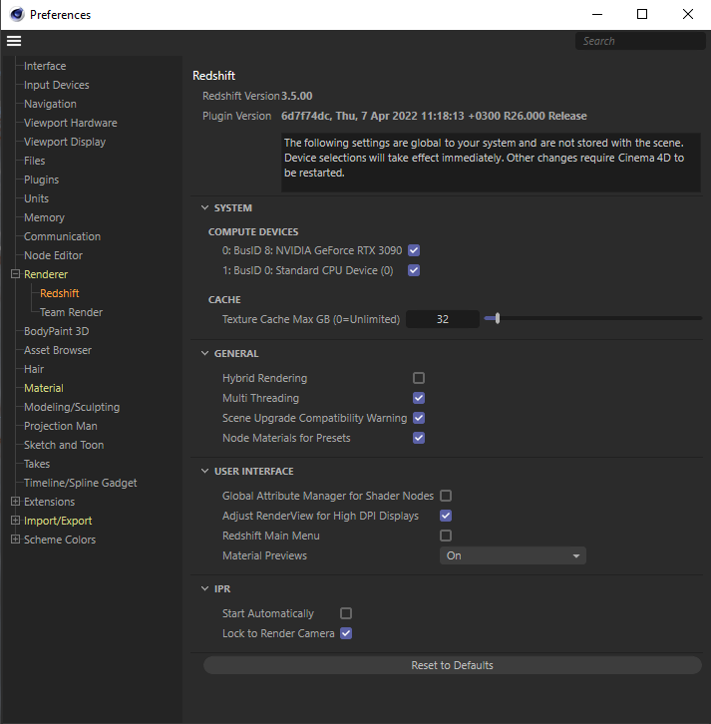The height and width of the screenshot is (724, 711).
Task: Adjust the Texture Cache Max slider handle
Action: pyautogui.click(x=498, y=318)
